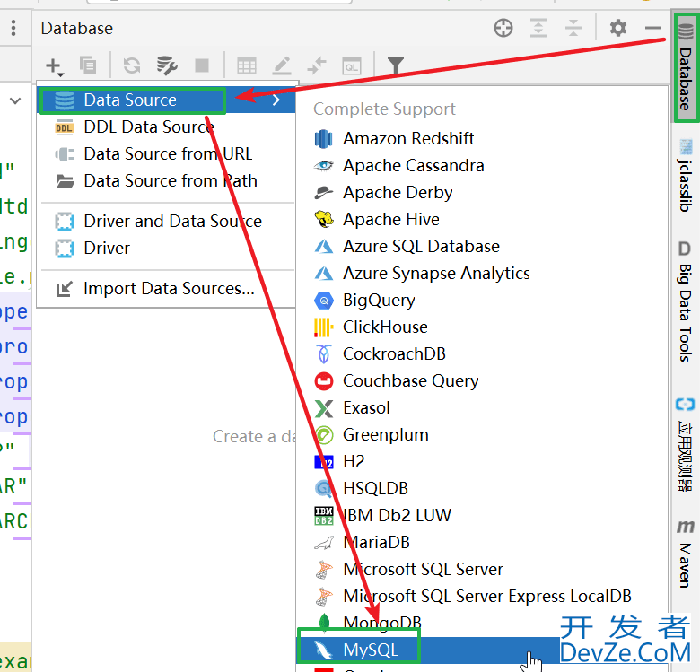
Task: Hide the Database panel with minus icon
Action: point(653,28)
